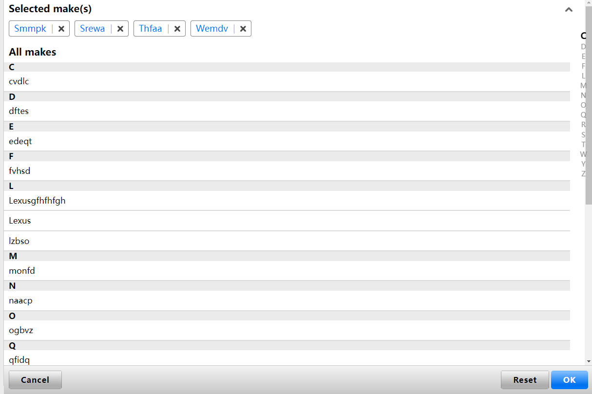Open the Smmpk make link
This screenshot has height=394, width=592.
[30, 28]
